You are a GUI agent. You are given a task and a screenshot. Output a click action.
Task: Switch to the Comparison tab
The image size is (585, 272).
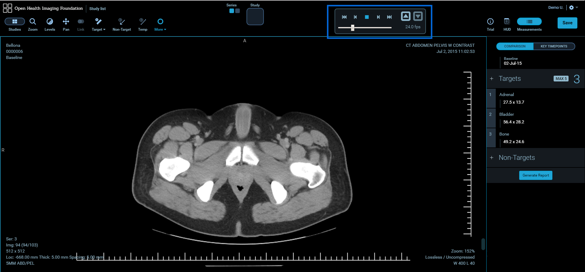point(515,46)
